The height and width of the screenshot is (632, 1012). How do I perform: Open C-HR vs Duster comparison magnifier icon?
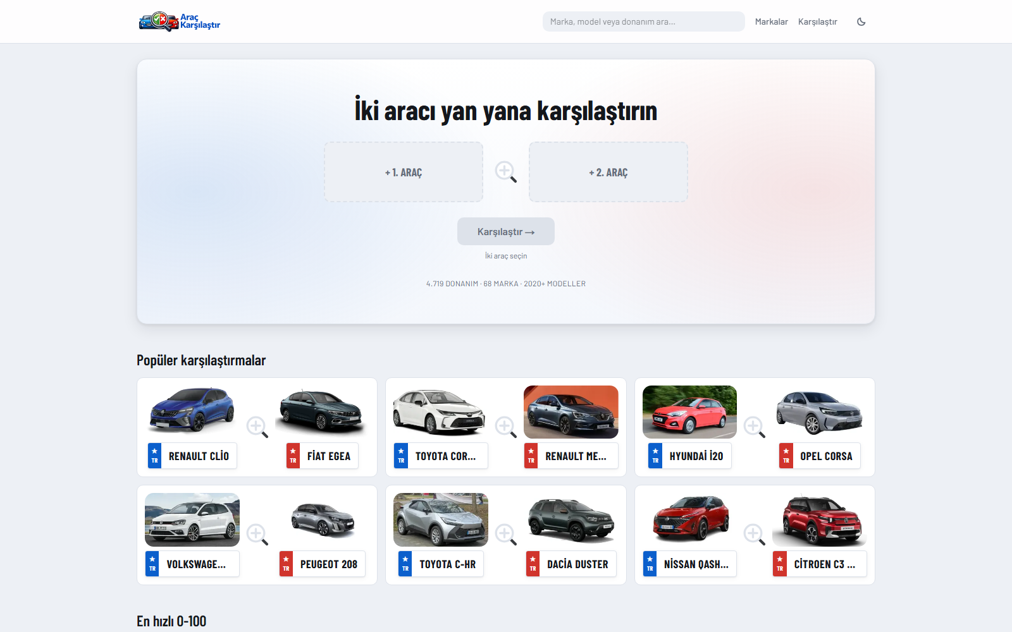tap(506, 535)
